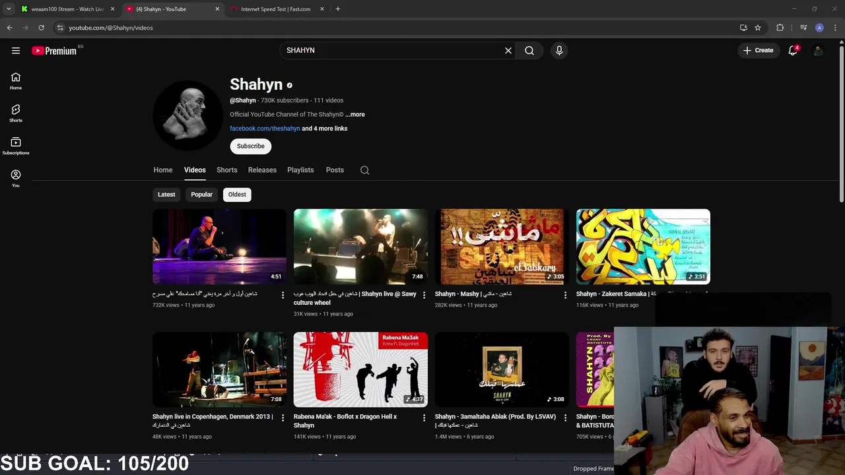Viewport: 845px width, 475px height.
Task: Close the Shahyn - YouTube tab
Action: click(x=217, y=9)
